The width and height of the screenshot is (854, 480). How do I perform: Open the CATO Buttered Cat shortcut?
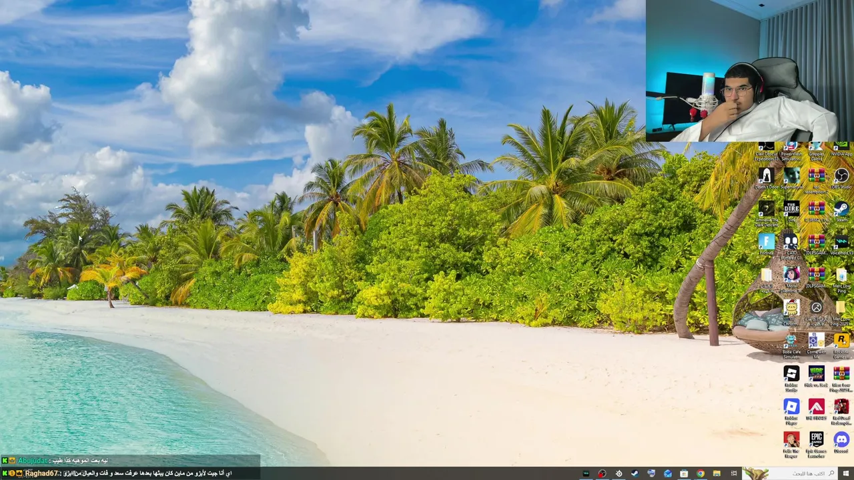(791, 246)
